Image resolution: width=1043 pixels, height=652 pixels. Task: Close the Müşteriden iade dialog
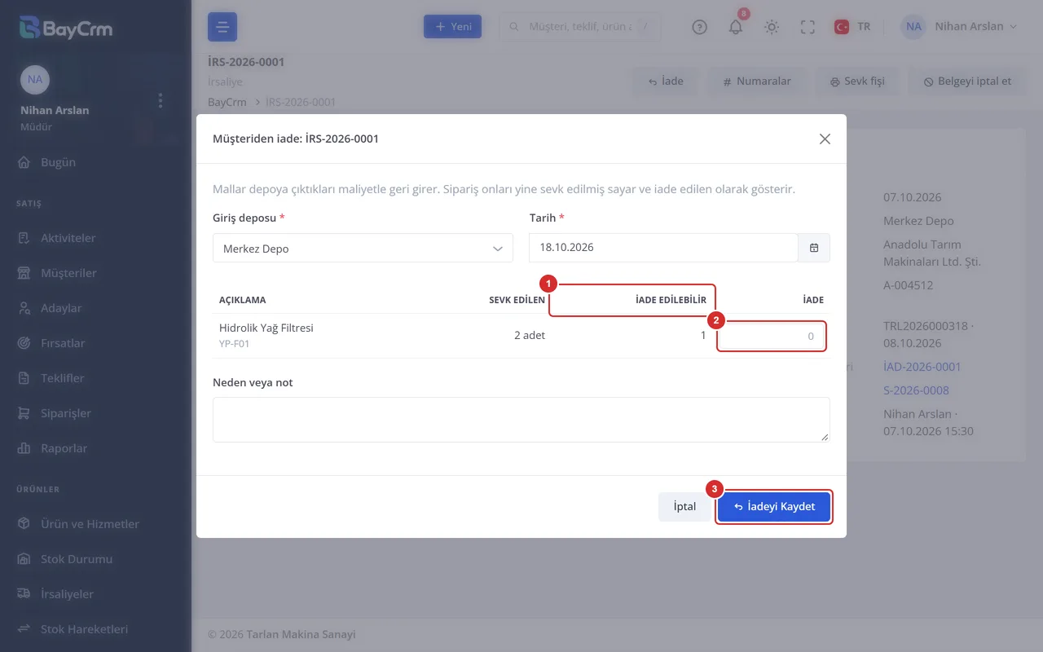coord(825,139)
